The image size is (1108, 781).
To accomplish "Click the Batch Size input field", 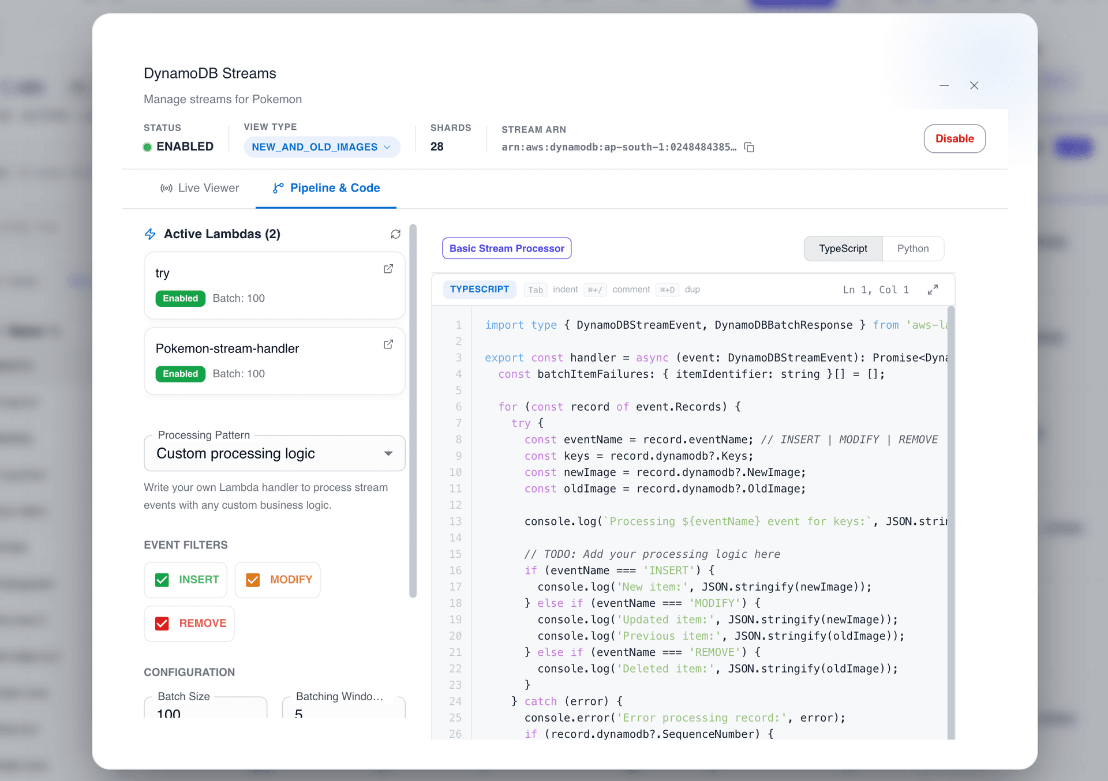I will click(205, 708).
